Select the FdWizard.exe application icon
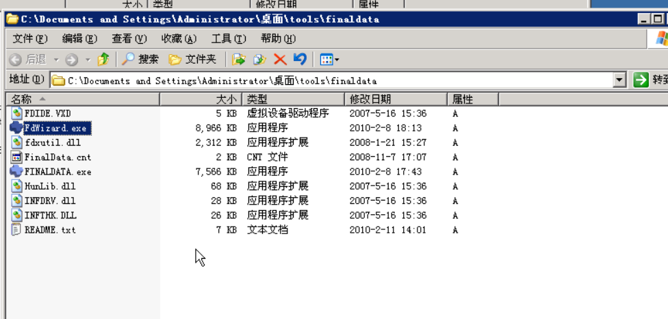The image size is (668, 319). [x=16, y=128]
